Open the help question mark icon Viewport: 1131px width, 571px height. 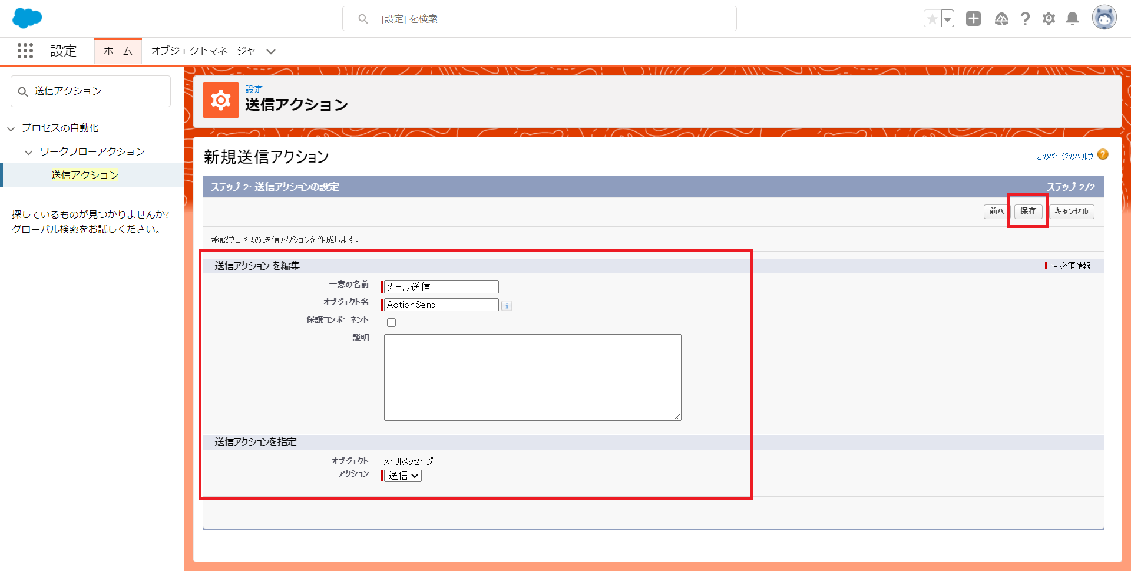point(1025,19)
